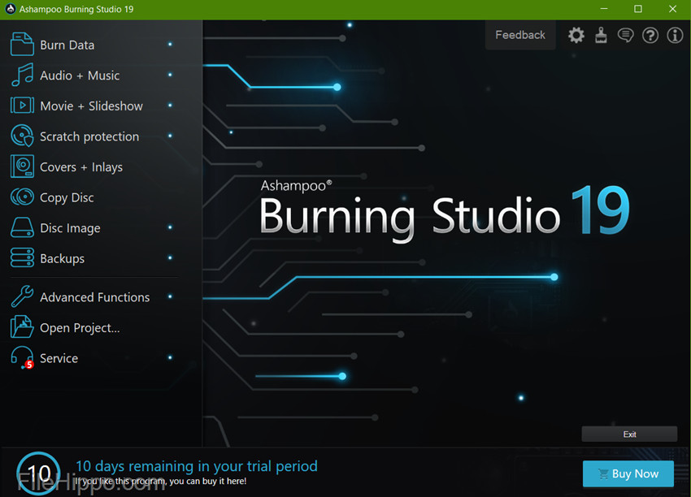The height and width of the screenshot is (497, 691).
Task: Expand the Disc Image submenu dot
Action: tap(170, 228)
